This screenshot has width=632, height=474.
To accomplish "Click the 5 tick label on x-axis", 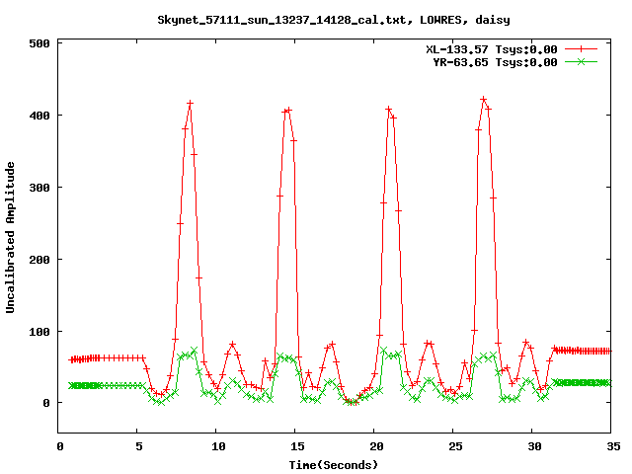I will [138, 446].
